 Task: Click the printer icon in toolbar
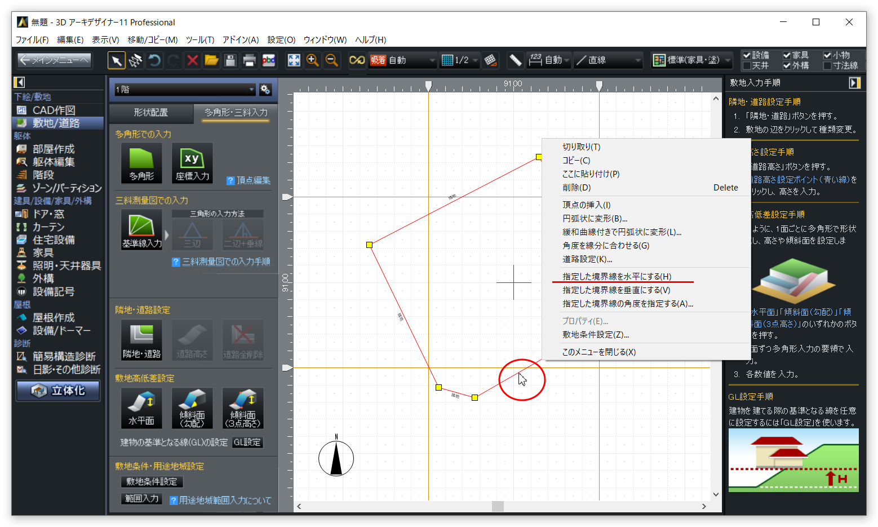(x=249, y=60)
